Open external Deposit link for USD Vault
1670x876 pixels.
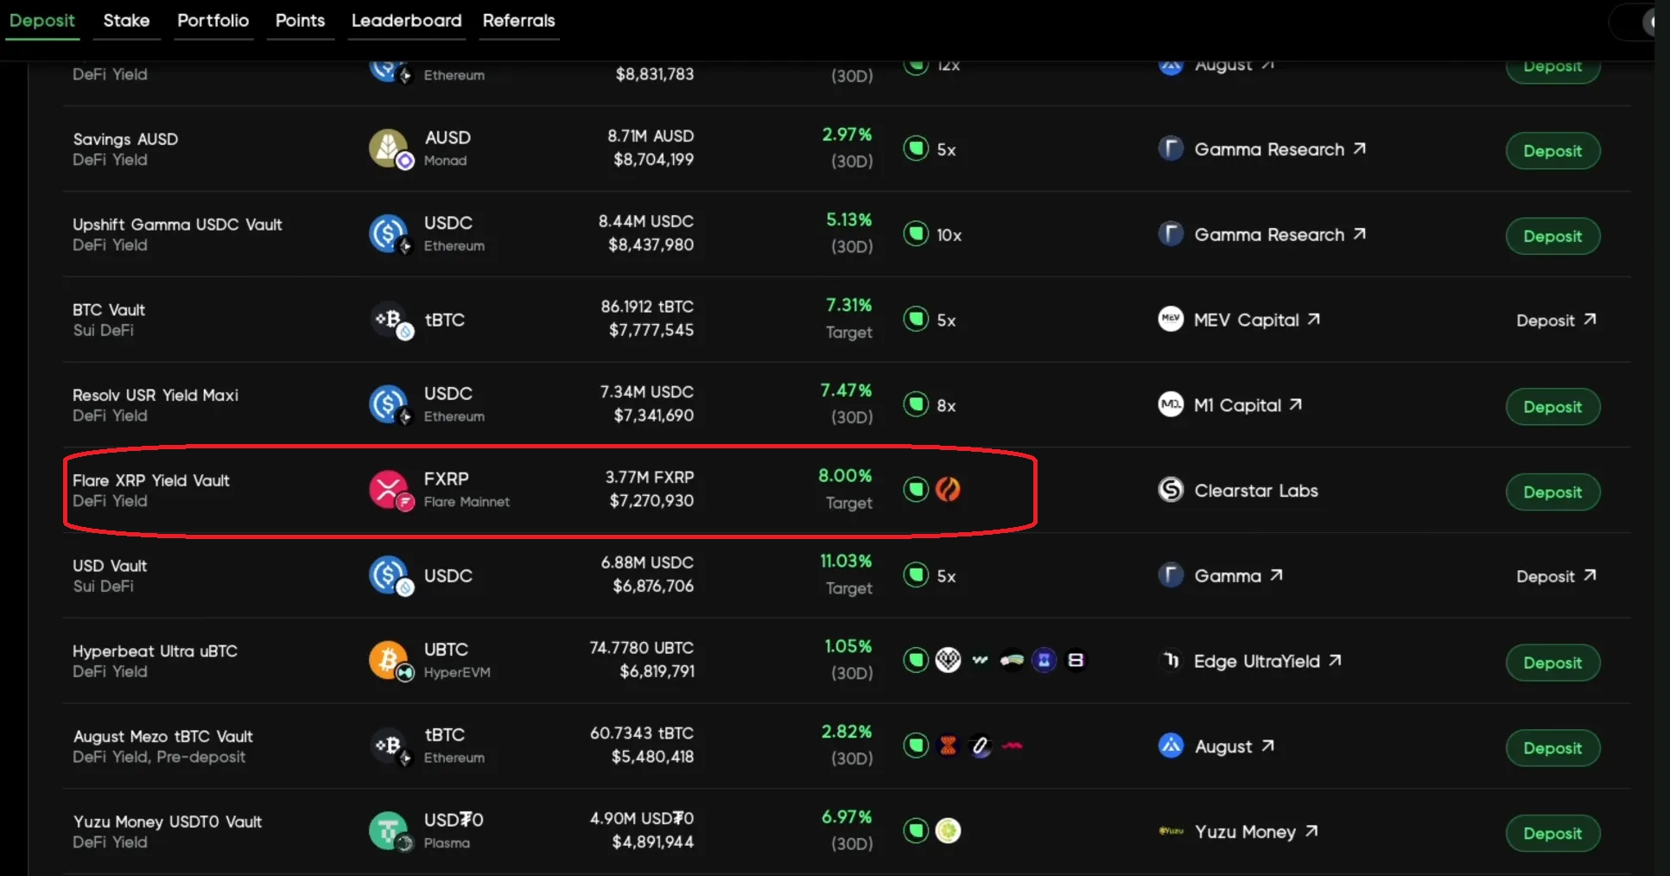point(1556,576)
